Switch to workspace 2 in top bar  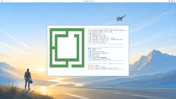pos(6,1)
